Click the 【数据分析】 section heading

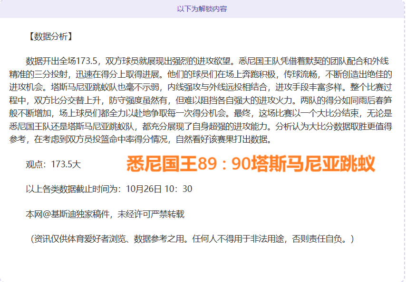tap(49, 36)
